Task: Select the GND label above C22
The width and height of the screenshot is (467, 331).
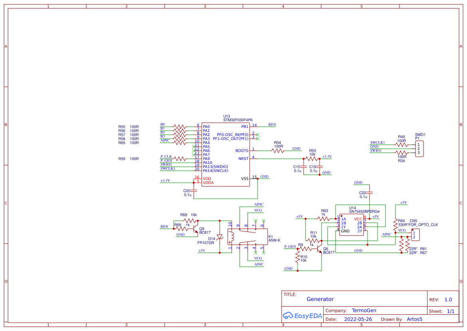Action: pos(358,183)
